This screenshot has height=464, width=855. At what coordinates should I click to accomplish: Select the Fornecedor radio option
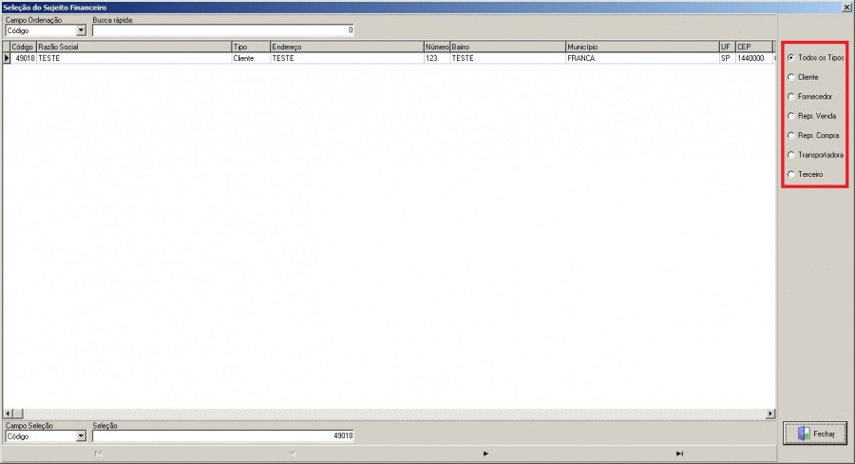coord(809,97)
